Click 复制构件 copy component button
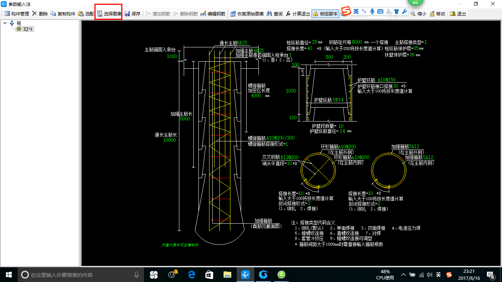The width and height of the screenshot is (502, 282). pyautogui.click(x=63, y=14)
